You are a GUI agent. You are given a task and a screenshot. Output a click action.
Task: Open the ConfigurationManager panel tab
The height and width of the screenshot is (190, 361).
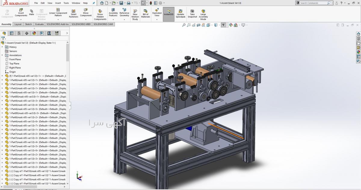[x=19, y=33]
